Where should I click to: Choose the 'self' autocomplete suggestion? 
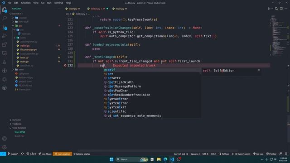[152, 70]
